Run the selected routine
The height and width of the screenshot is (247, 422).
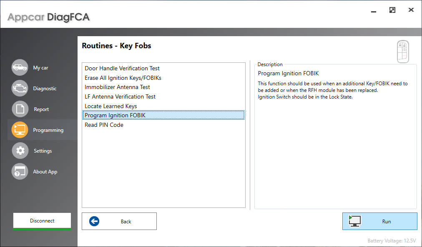point(379,221)
